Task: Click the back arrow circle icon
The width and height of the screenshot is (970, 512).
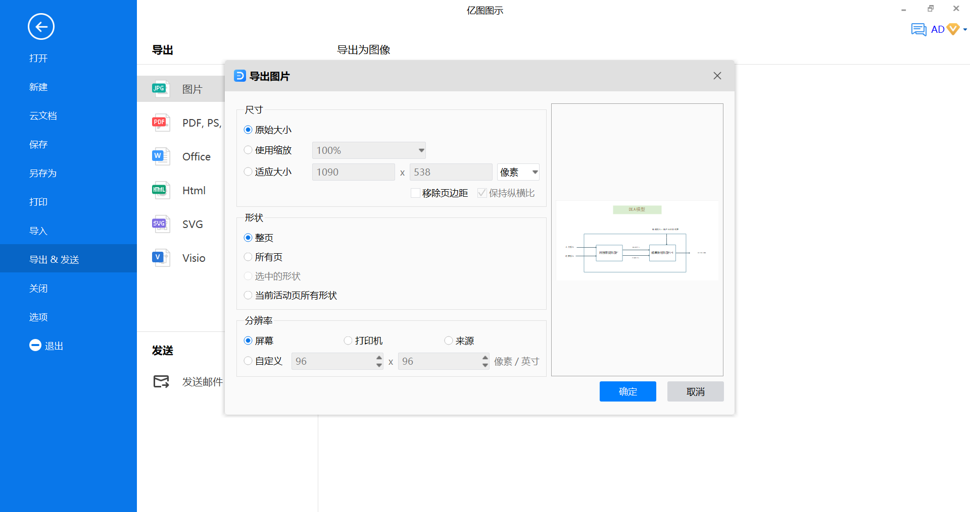Action: coord(41,27)
